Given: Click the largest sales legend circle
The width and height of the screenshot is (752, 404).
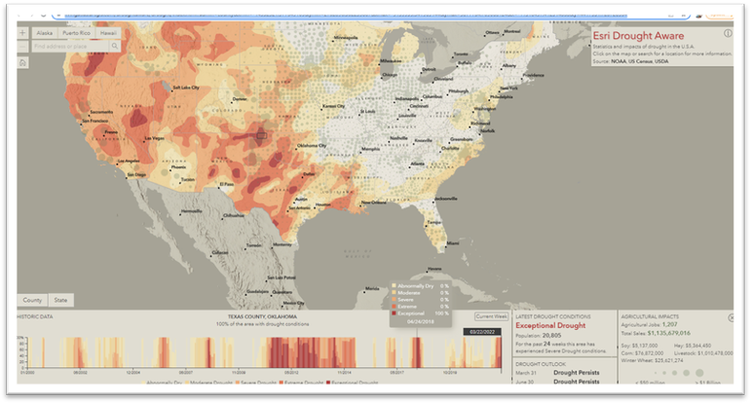Looking at the screenshot, I should [x=699, y=373].
